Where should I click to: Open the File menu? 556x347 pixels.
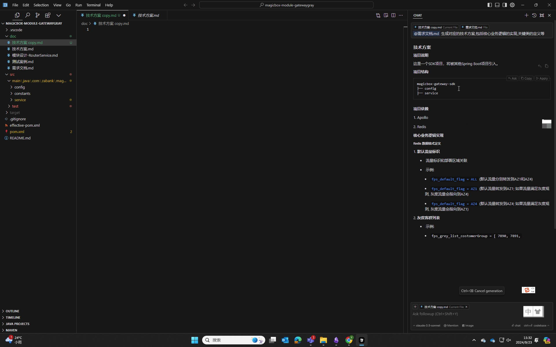(x=15, y=5)
